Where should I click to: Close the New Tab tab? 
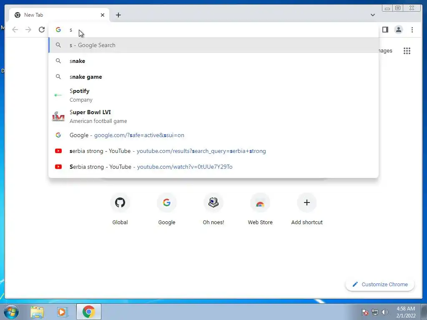pyautogui.click(x=103, y=15)
